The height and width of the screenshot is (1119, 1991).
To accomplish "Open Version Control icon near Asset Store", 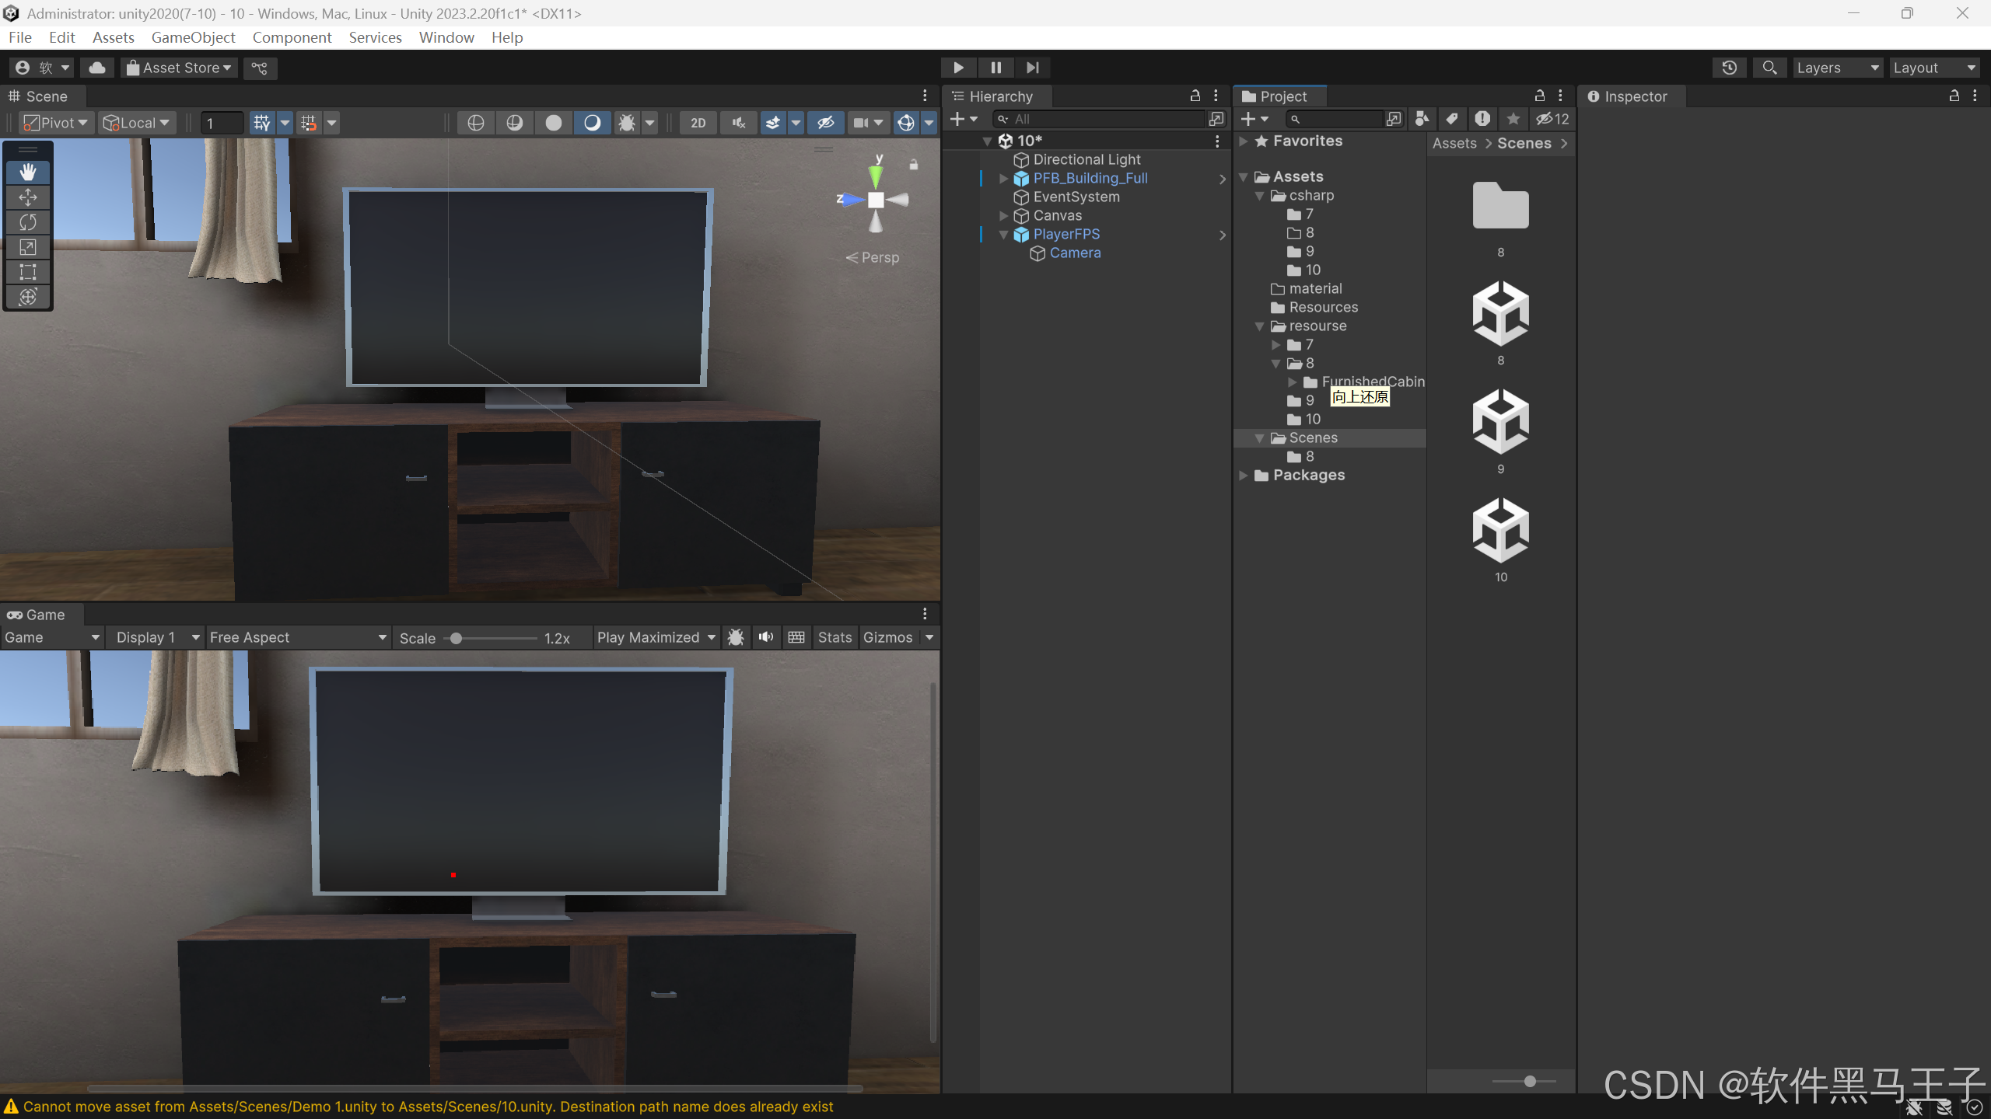I will coord(260,68).
